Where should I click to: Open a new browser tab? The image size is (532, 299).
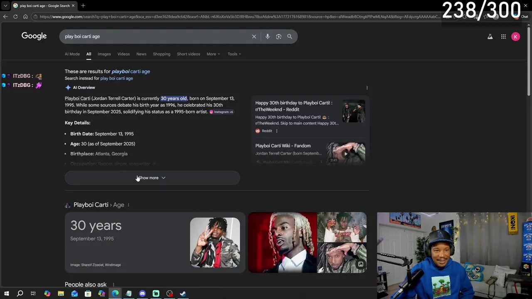tap(83, 5)
